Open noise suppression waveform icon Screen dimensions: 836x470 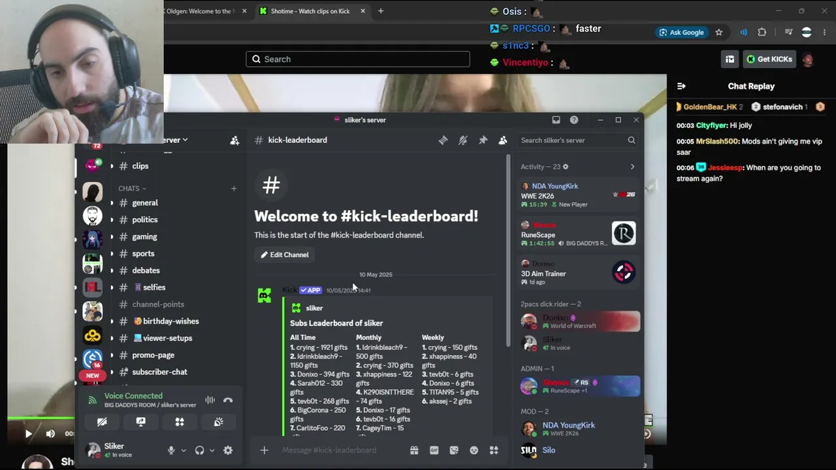click(x=210, y=400)
